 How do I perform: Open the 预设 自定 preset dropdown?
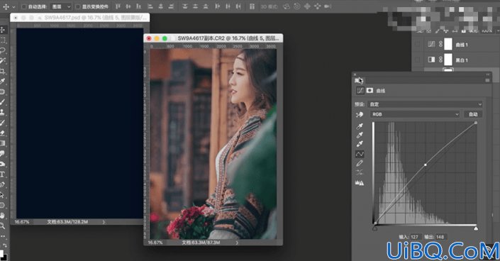coord(425,104)
